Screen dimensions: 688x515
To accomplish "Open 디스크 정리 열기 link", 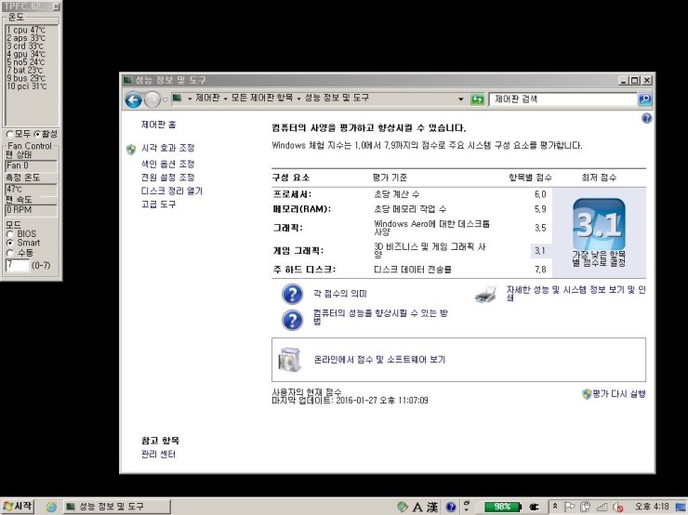I will (x=172, y=191).
